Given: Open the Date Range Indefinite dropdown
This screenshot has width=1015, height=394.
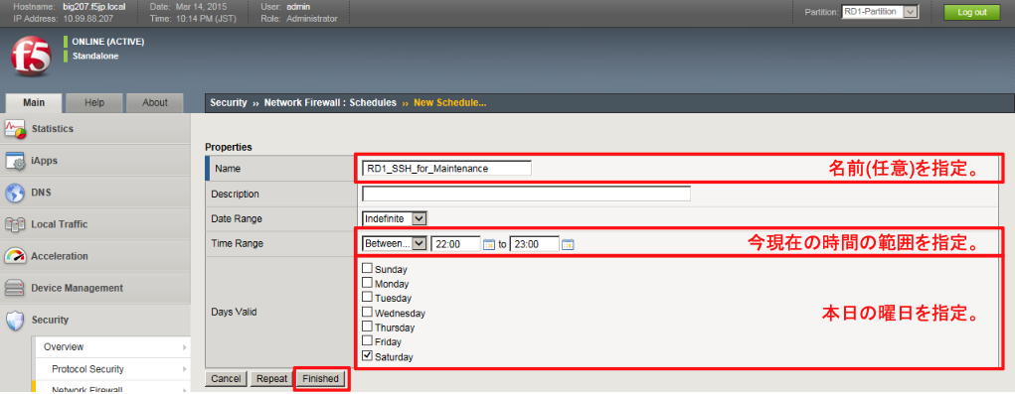Looking at the screenshot, I should point(395,218).
